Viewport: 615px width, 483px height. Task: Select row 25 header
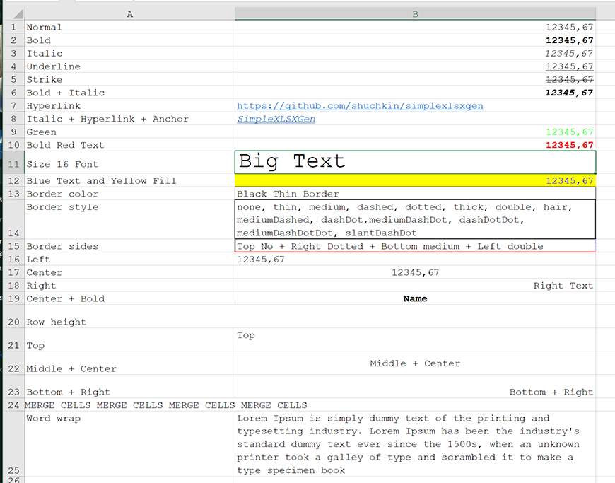(x=13, y=470)
